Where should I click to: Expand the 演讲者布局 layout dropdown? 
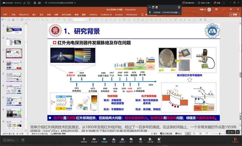189,3
